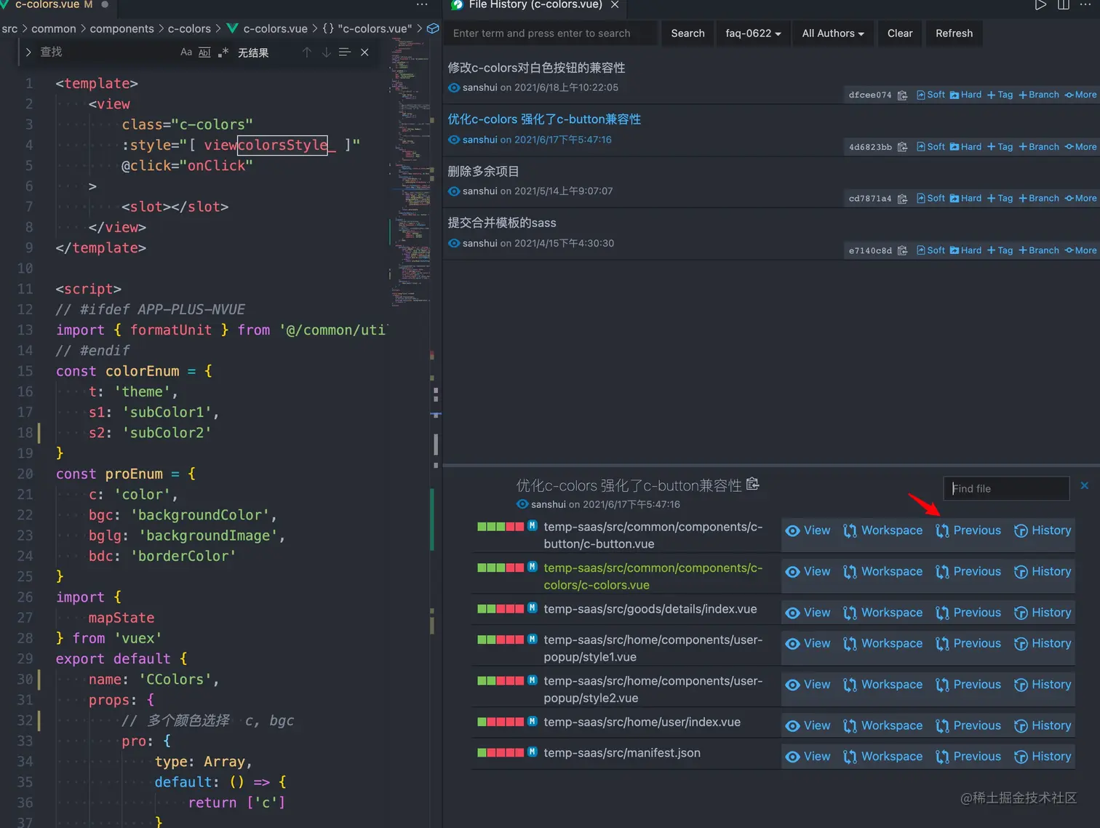Add Tag to commit cd7871a4
This screenshot has height=828, width=1100.
(1000, 198)
